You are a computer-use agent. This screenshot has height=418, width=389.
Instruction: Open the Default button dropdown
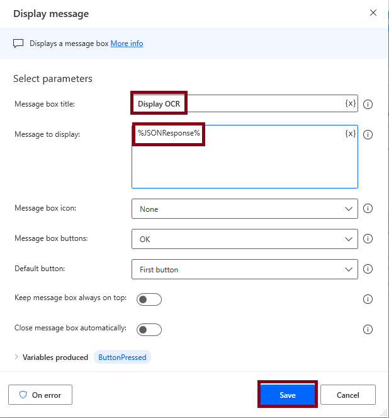[244, 269]
